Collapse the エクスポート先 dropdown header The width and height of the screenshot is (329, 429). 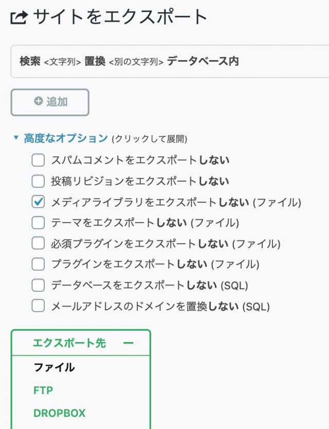click(69, 343)
